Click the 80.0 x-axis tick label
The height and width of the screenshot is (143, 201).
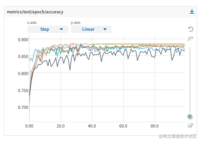coord(155,126)
